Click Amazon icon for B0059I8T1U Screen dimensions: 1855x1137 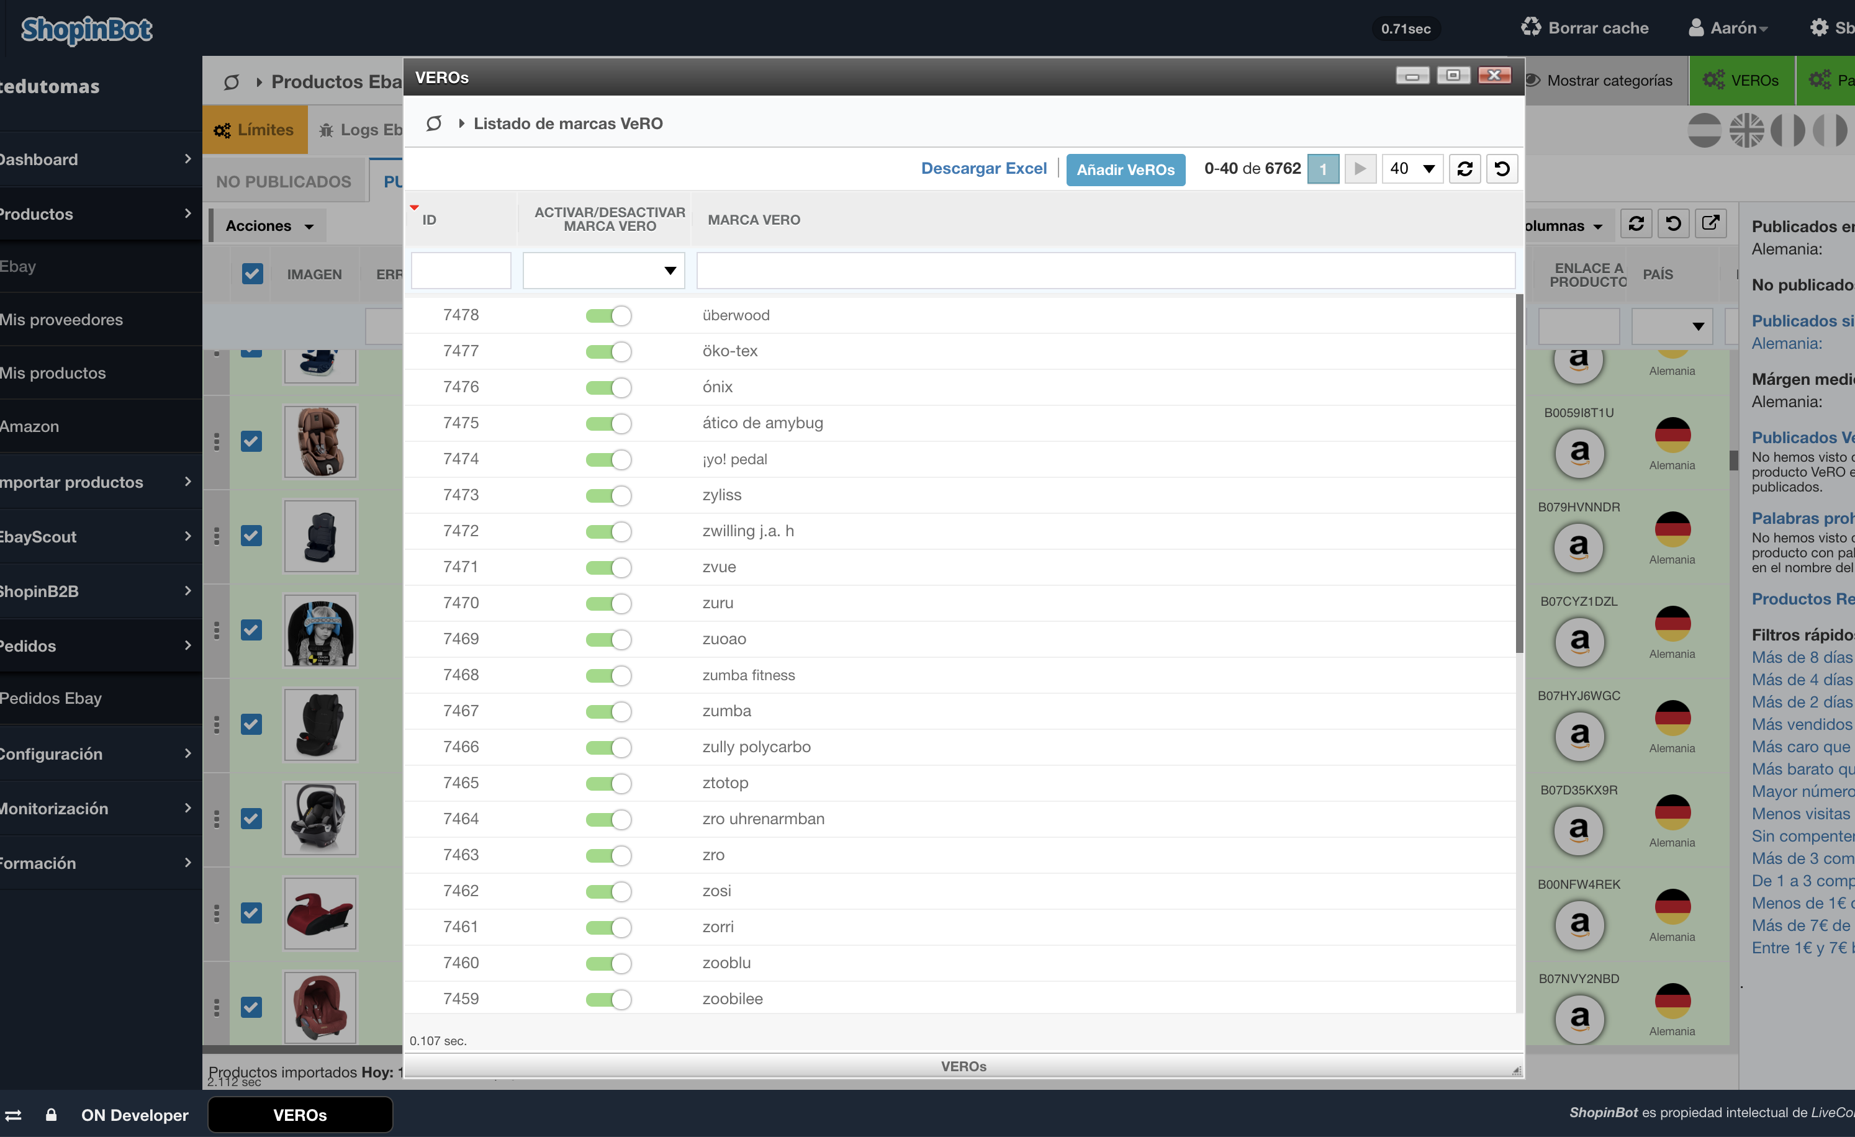[1579, 453]
